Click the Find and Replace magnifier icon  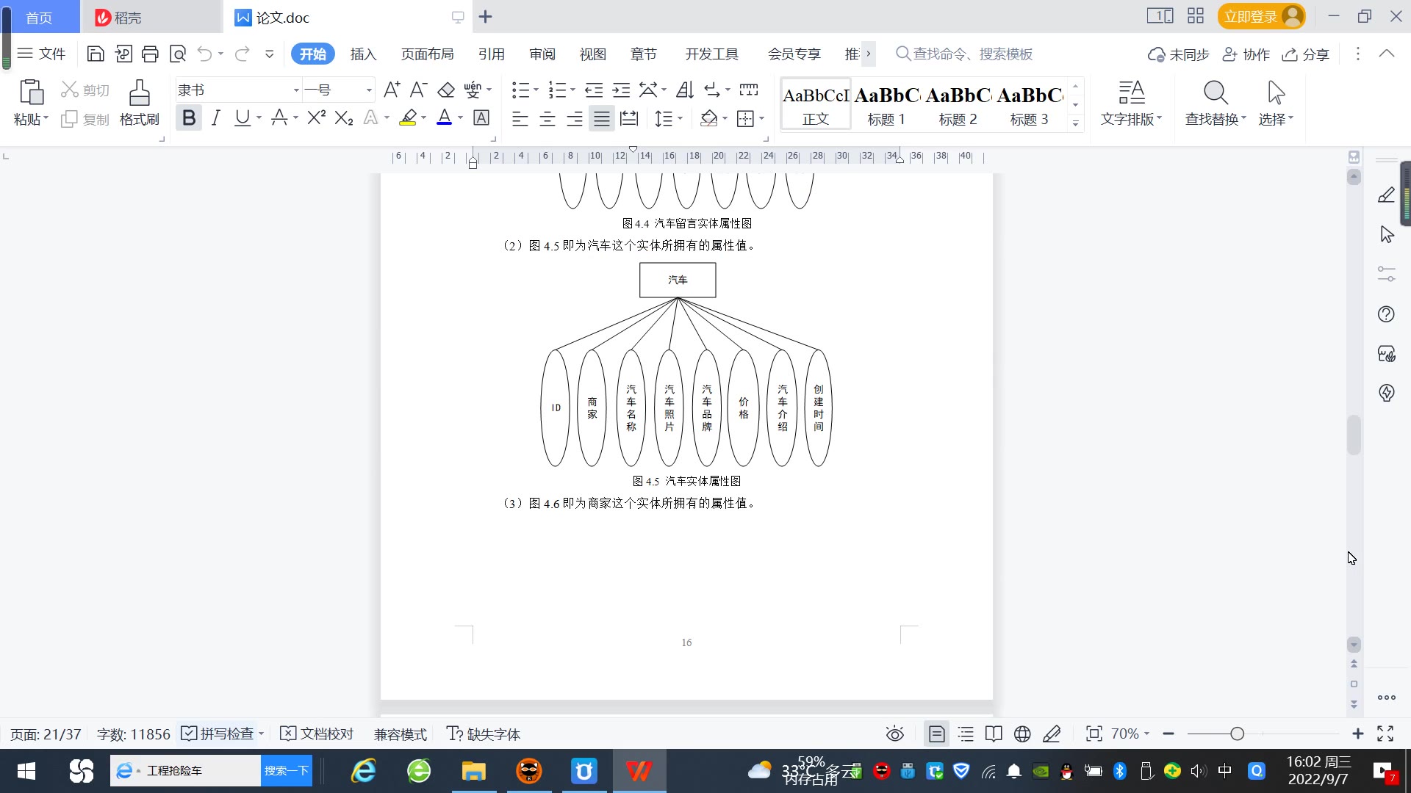[x=1215, y=93]
